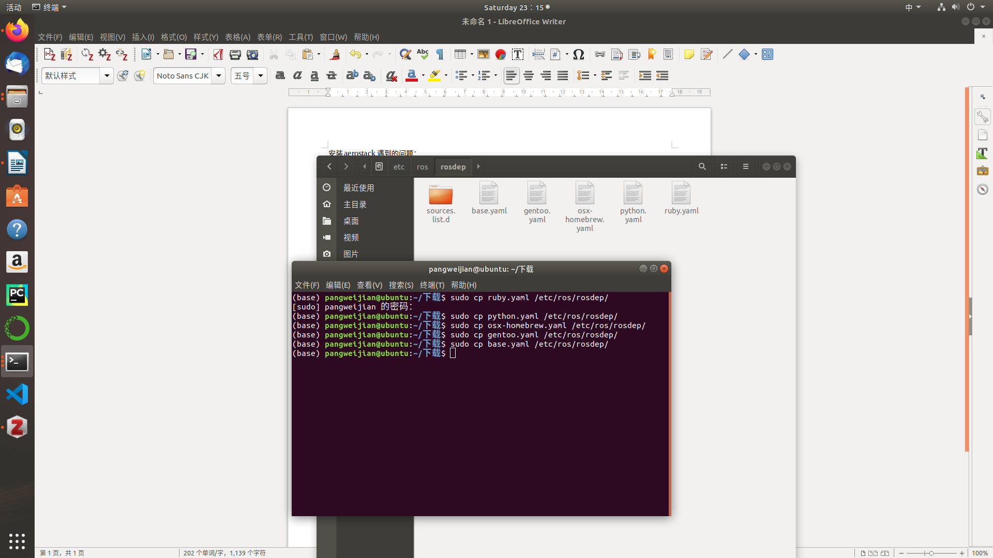Open 工具(T) menu in Writer

(x=300, y=37)
